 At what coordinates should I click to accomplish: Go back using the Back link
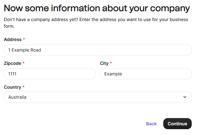151,124
